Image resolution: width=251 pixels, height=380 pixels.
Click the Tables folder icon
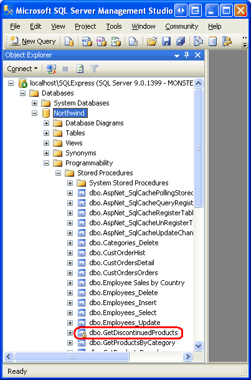coord(57,133)
